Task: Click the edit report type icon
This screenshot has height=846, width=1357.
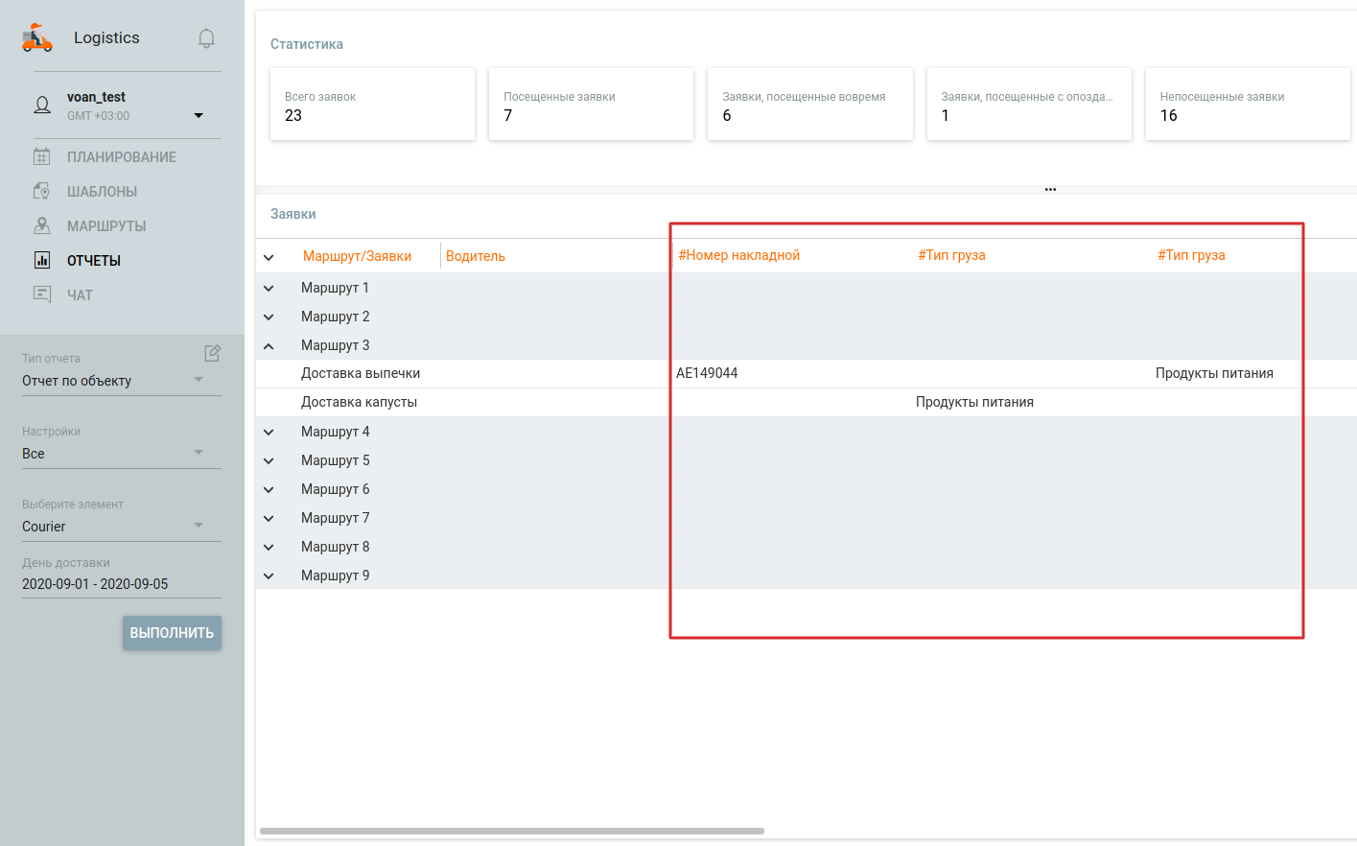Action: [212, 353]
